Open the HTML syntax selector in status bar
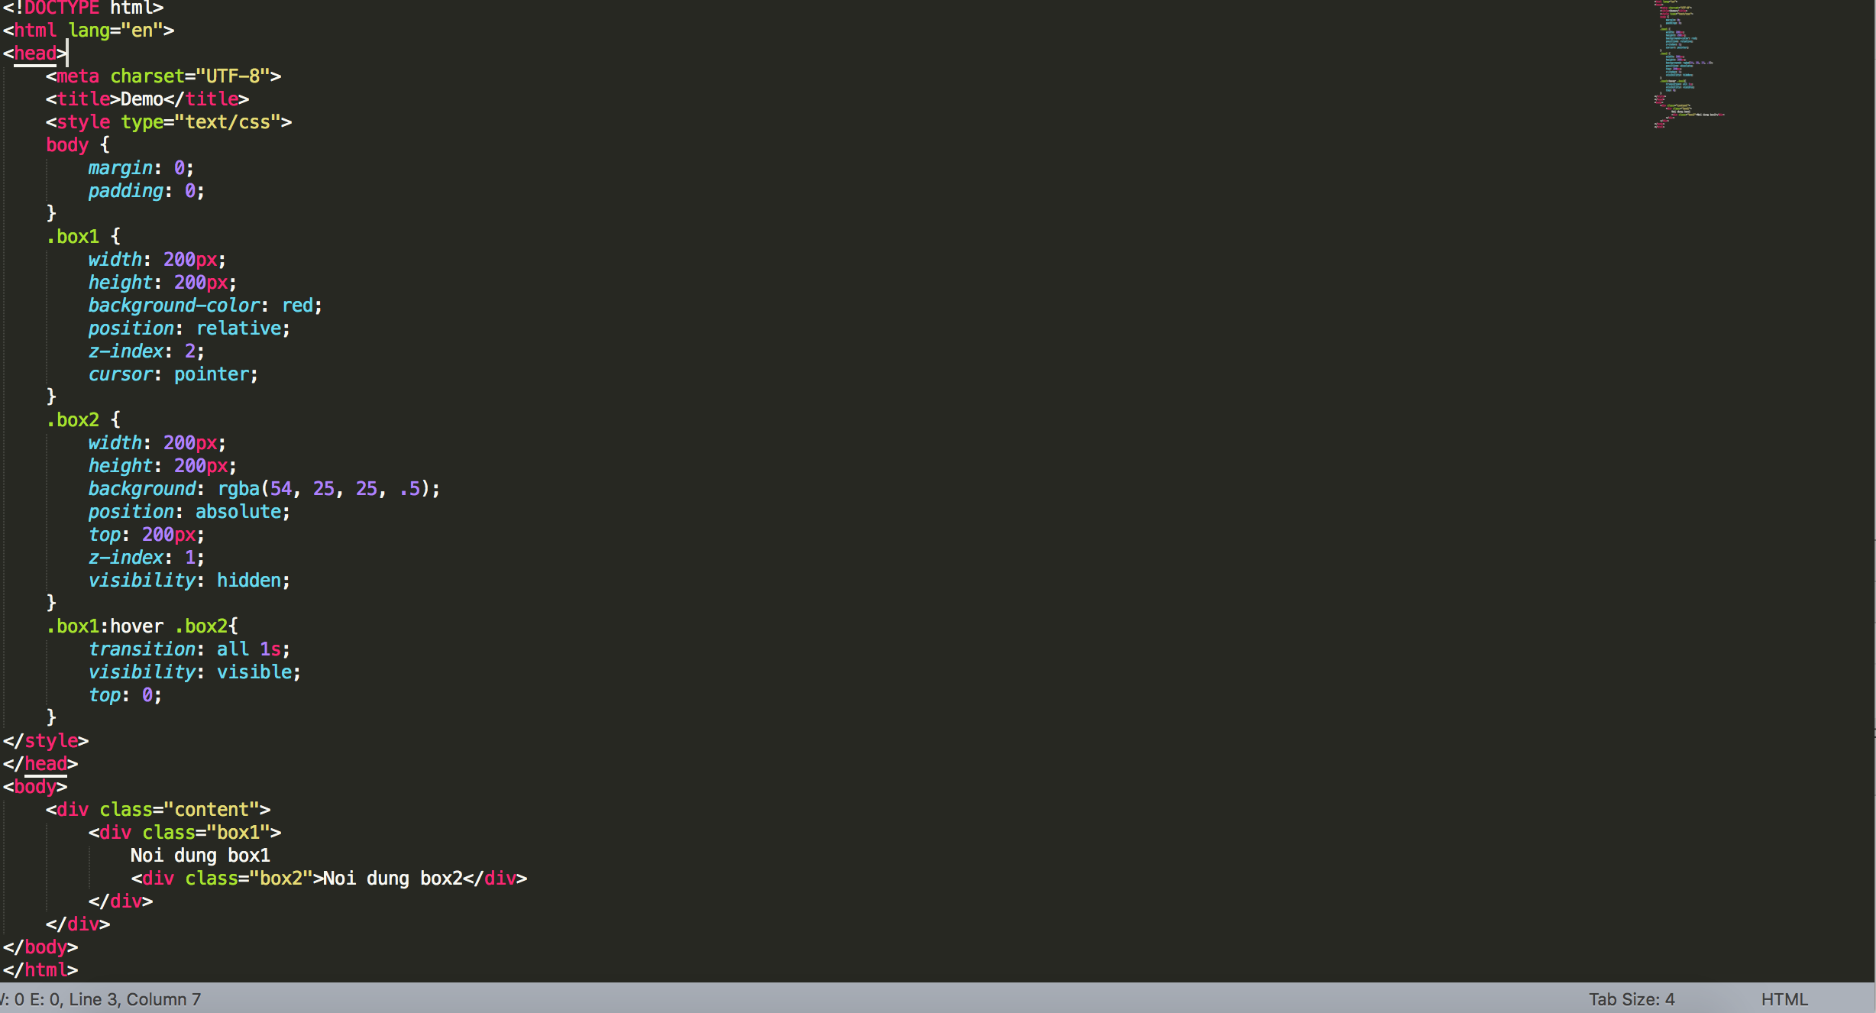 point(1784,999)
